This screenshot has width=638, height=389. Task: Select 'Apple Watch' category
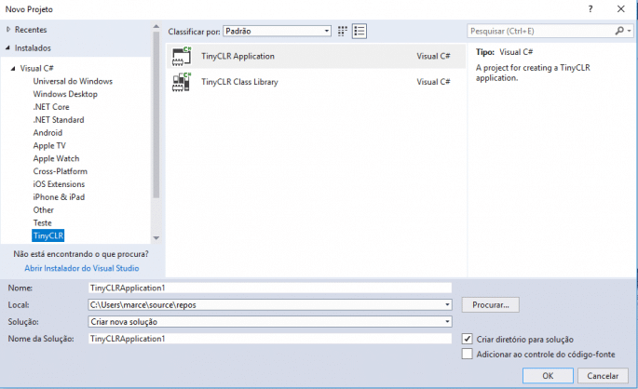pos(56,158)
